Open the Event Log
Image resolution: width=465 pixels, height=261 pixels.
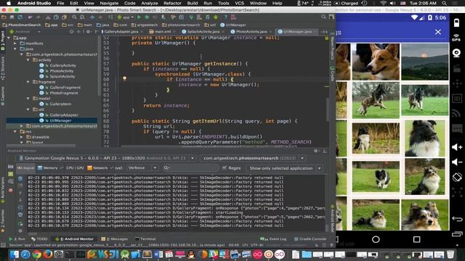pos(273,239)
